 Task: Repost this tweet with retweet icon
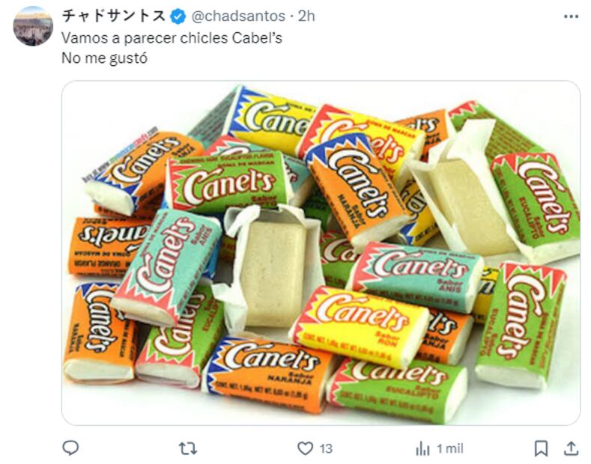tap(187, 448)
